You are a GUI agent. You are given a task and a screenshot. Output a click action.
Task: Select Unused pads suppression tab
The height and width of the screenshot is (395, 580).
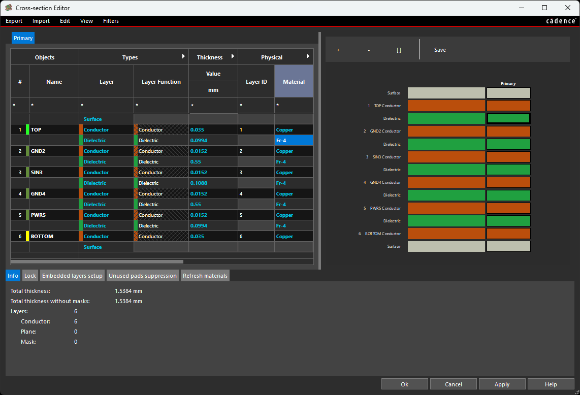coord(143,276)
